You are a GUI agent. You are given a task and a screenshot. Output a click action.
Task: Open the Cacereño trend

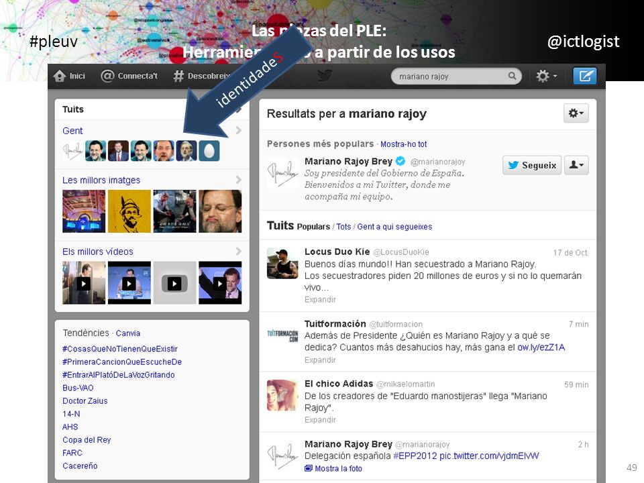pos(80,466)
